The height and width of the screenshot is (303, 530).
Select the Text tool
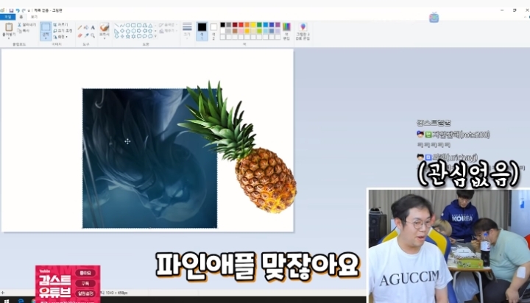pyautogui.click(x=93, y=27)
